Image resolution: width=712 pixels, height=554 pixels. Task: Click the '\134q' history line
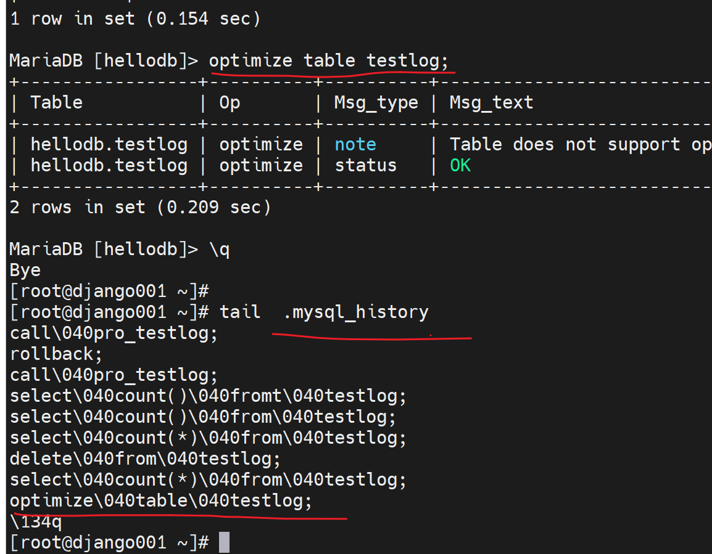coord(36,521)
